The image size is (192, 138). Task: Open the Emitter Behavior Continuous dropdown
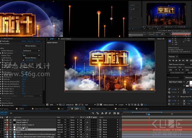tap(31, 51)
